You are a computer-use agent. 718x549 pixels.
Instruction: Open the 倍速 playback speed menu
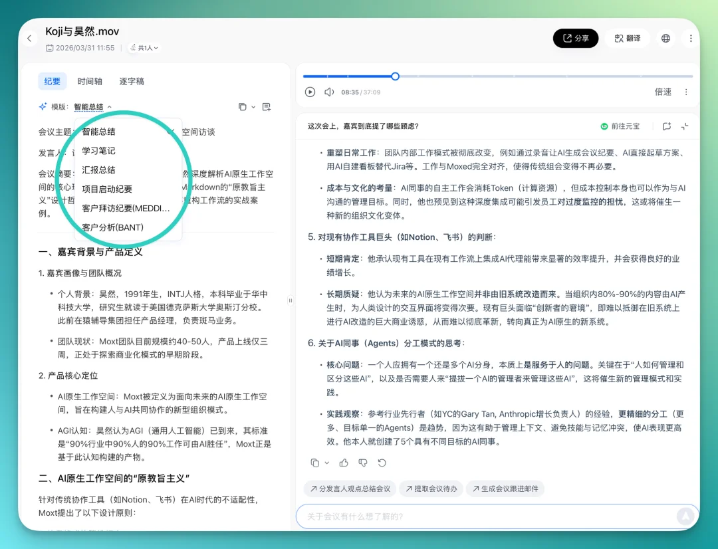pyautogui.click(x=662, y=92)
